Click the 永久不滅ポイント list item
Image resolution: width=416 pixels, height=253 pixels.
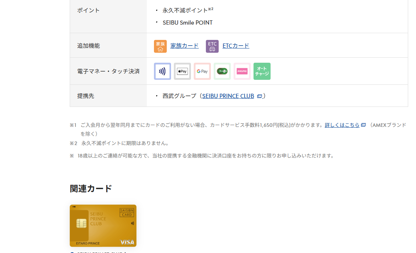coord(188,10)
